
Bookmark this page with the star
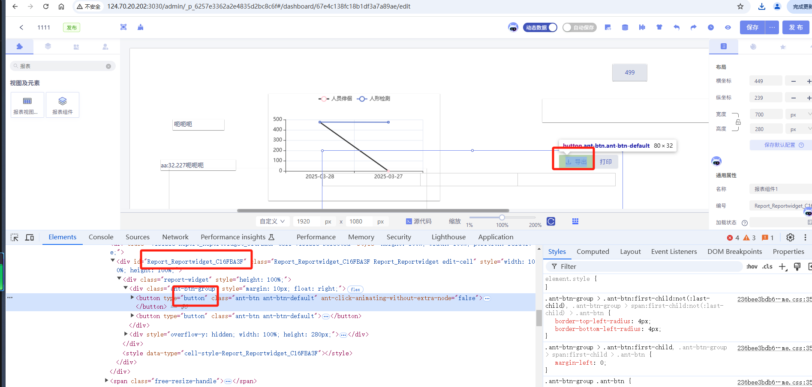point(740,6)
